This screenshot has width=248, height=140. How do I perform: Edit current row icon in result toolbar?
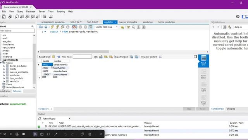(101, 57)
